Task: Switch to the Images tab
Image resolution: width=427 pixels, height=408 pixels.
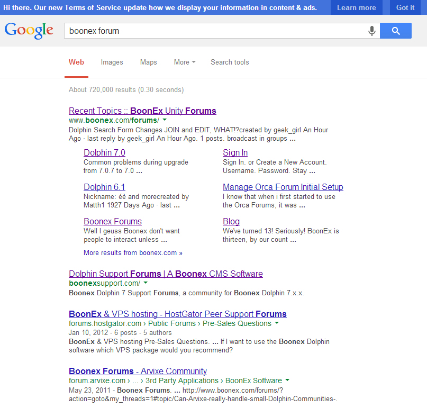Action: click(x=112, y=62)
